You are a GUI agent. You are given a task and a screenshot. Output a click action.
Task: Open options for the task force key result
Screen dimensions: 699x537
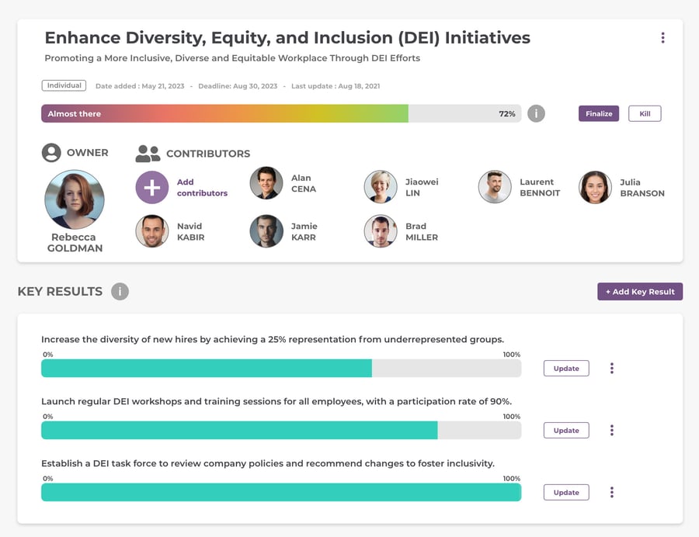(x=612, y=492)
